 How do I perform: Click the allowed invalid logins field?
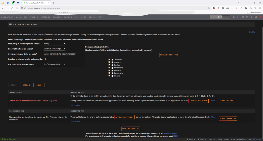(63, 59)
